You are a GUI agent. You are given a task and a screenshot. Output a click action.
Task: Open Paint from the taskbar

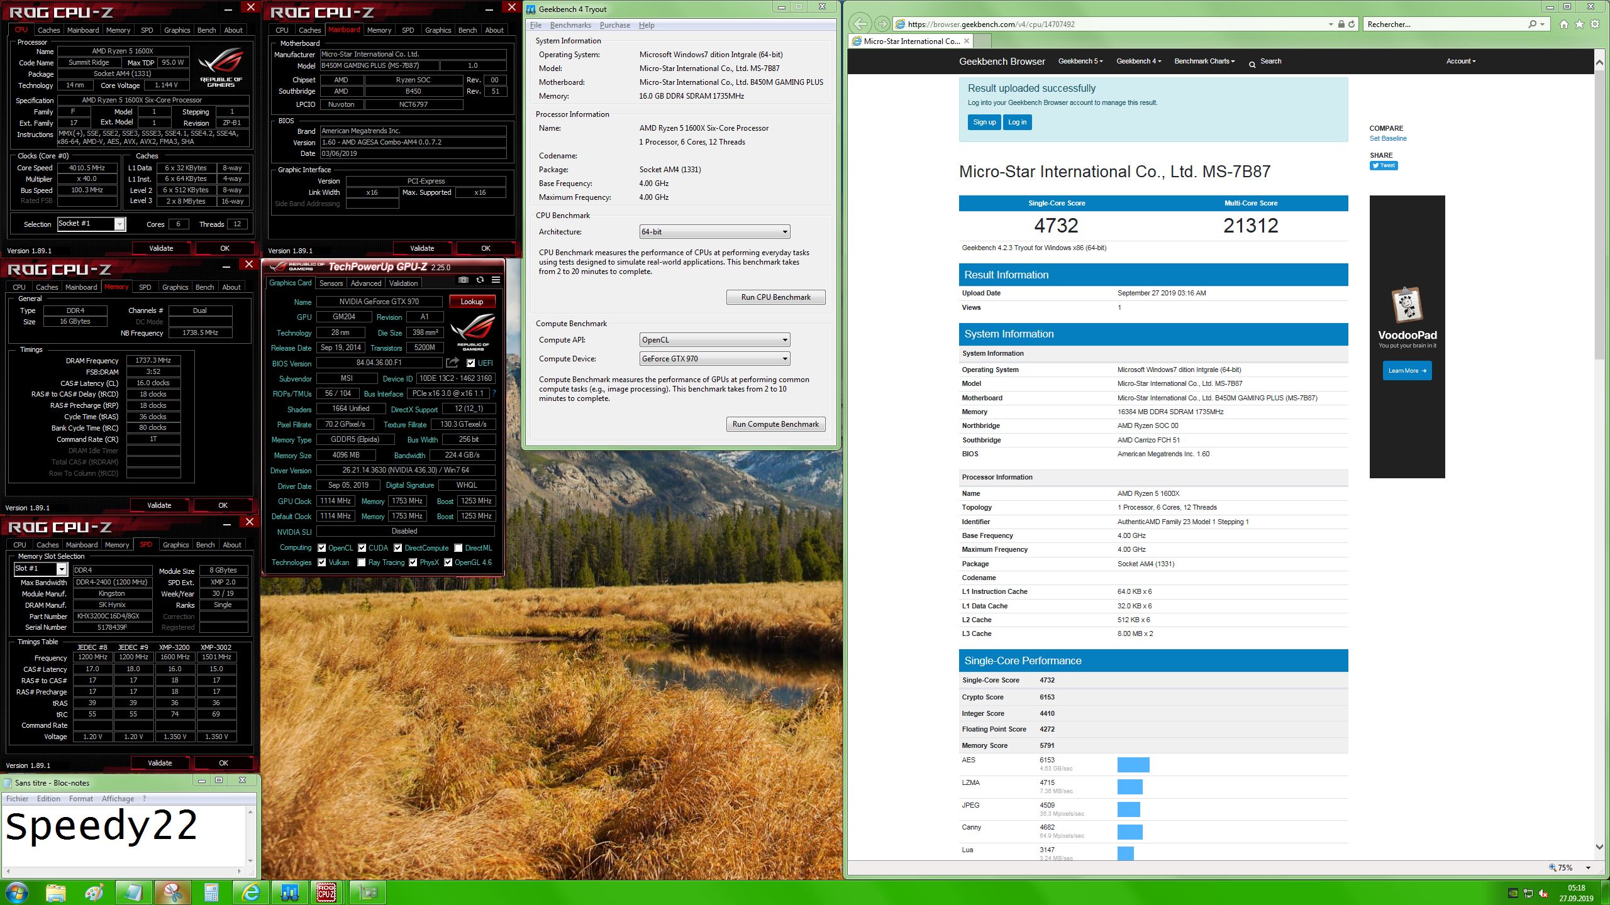coord(94,892)
